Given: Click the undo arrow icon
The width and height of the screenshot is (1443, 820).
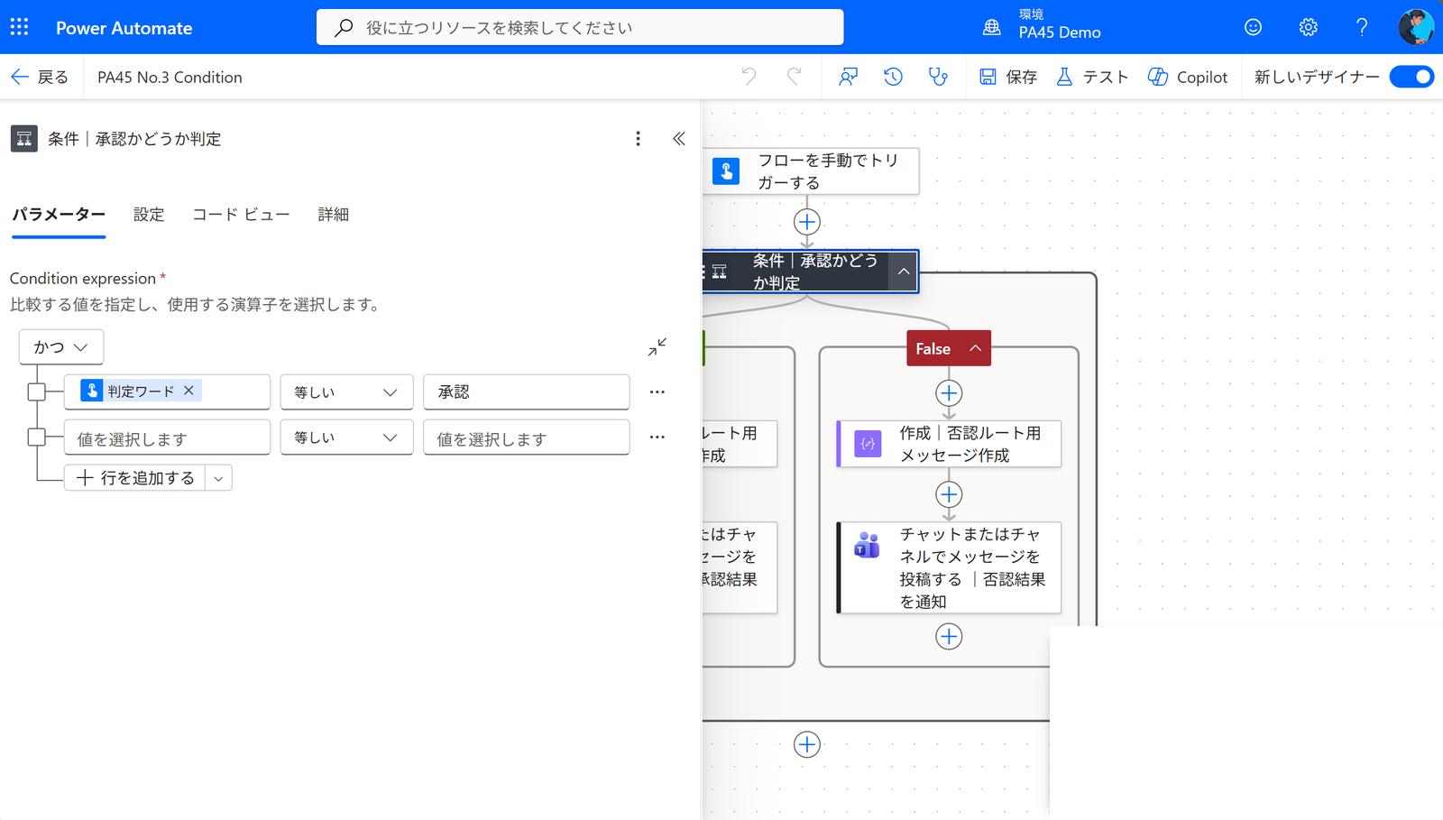Looking at the screenshot, I should click(749, 77).
